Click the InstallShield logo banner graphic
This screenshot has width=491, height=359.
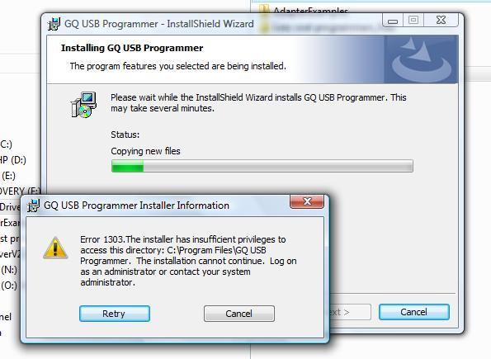421,59
